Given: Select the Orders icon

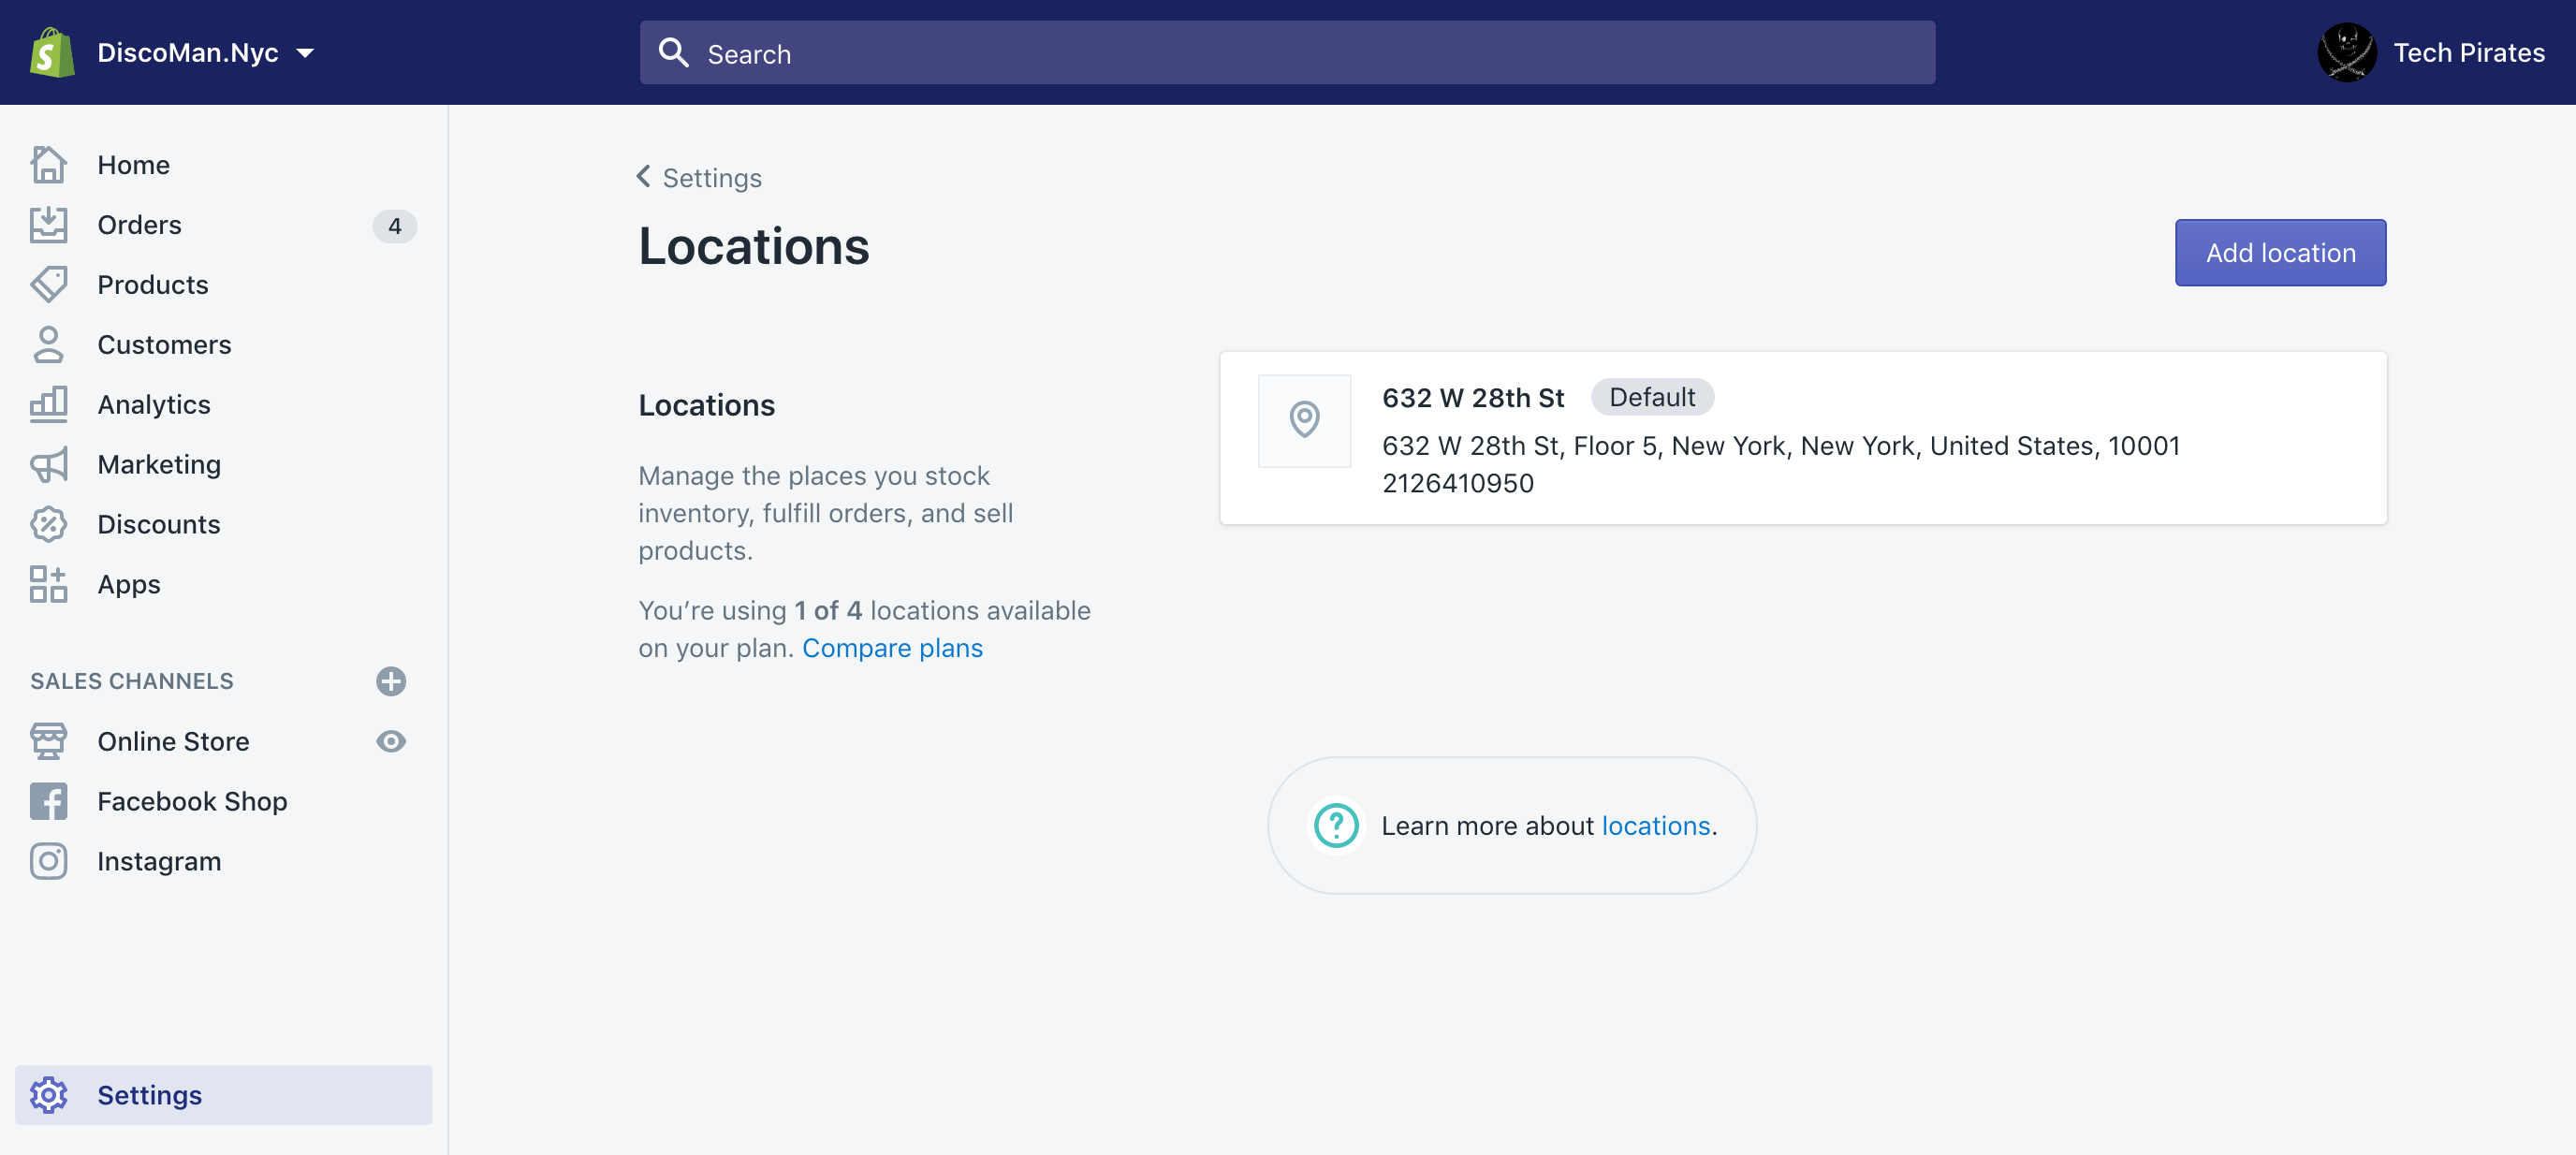Looking at the screenshot, I should click(x=48, y=224).
